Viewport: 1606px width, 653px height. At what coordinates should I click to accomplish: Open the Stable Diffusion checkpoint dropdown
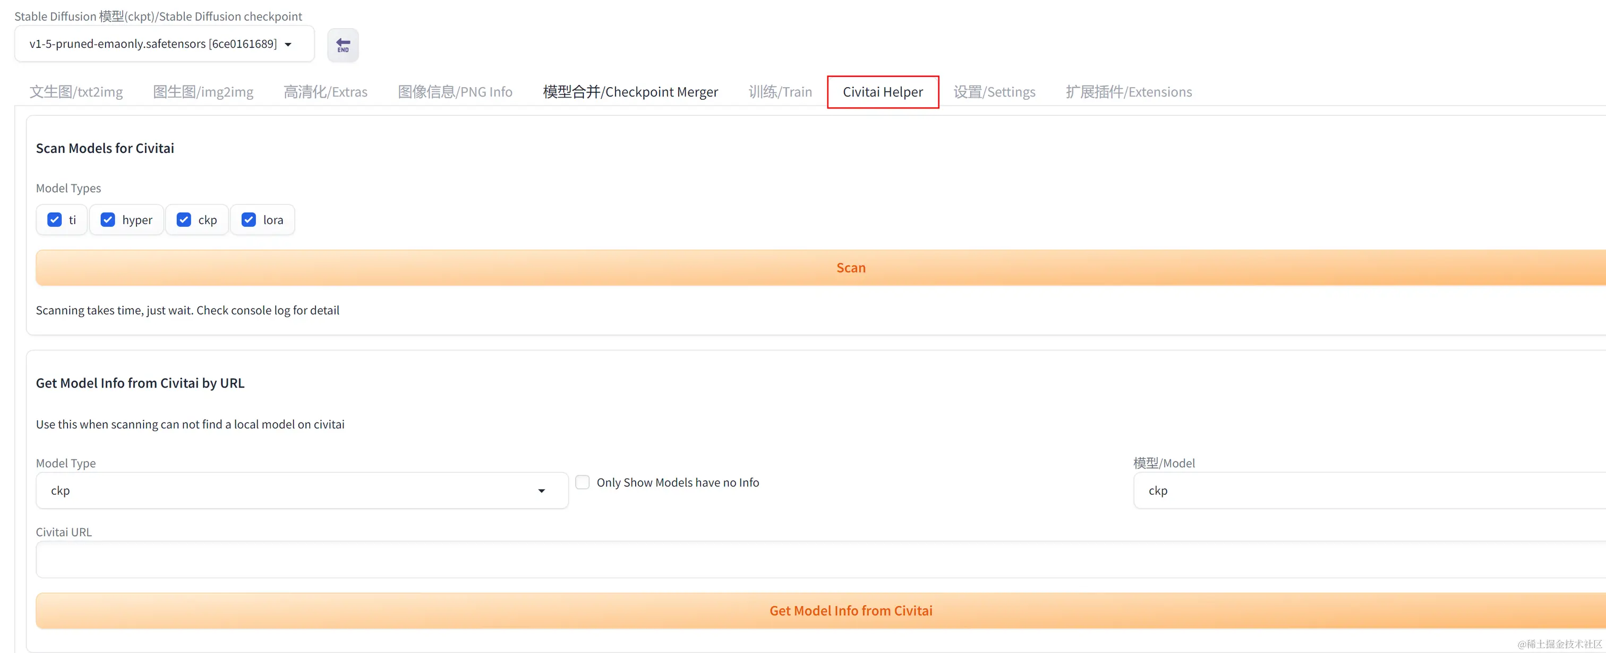165,44
